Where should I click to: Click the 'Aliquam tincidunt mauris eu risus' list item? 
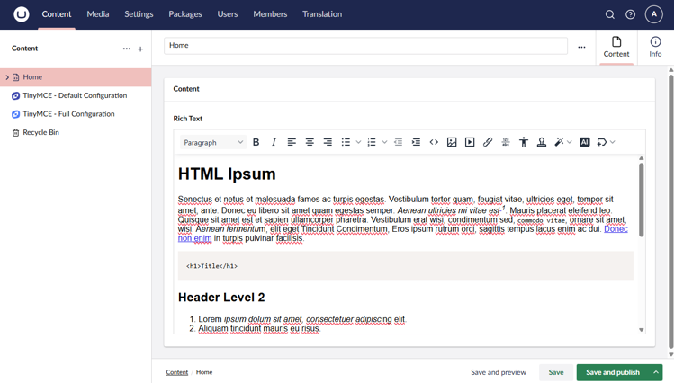click(x=259, y=328)
